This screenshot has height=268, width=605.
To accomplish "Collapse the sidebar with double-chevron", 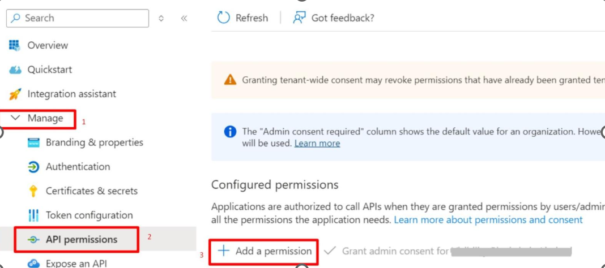I will pos(184,18).
